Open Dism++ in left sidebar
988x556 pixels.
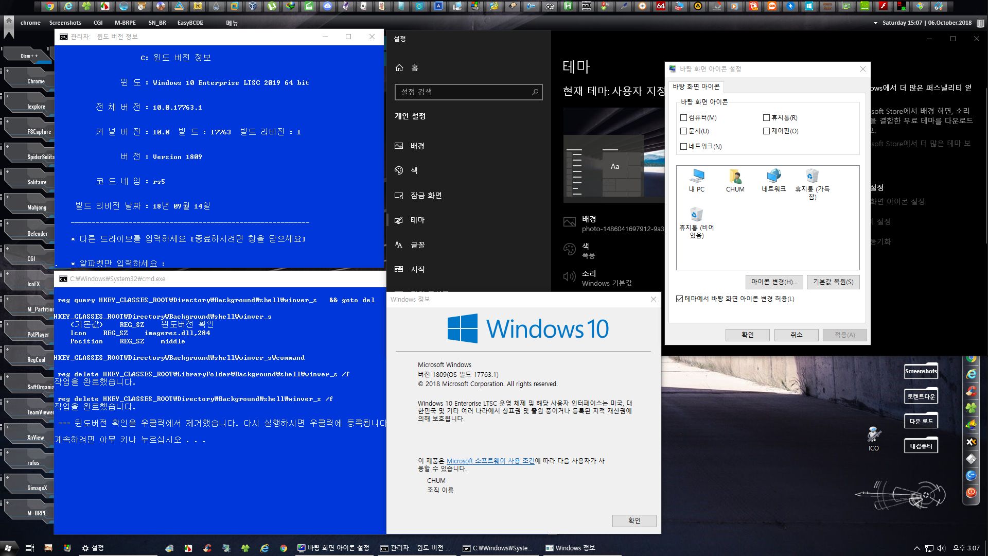pyautogui.click(x=29, y=56)
